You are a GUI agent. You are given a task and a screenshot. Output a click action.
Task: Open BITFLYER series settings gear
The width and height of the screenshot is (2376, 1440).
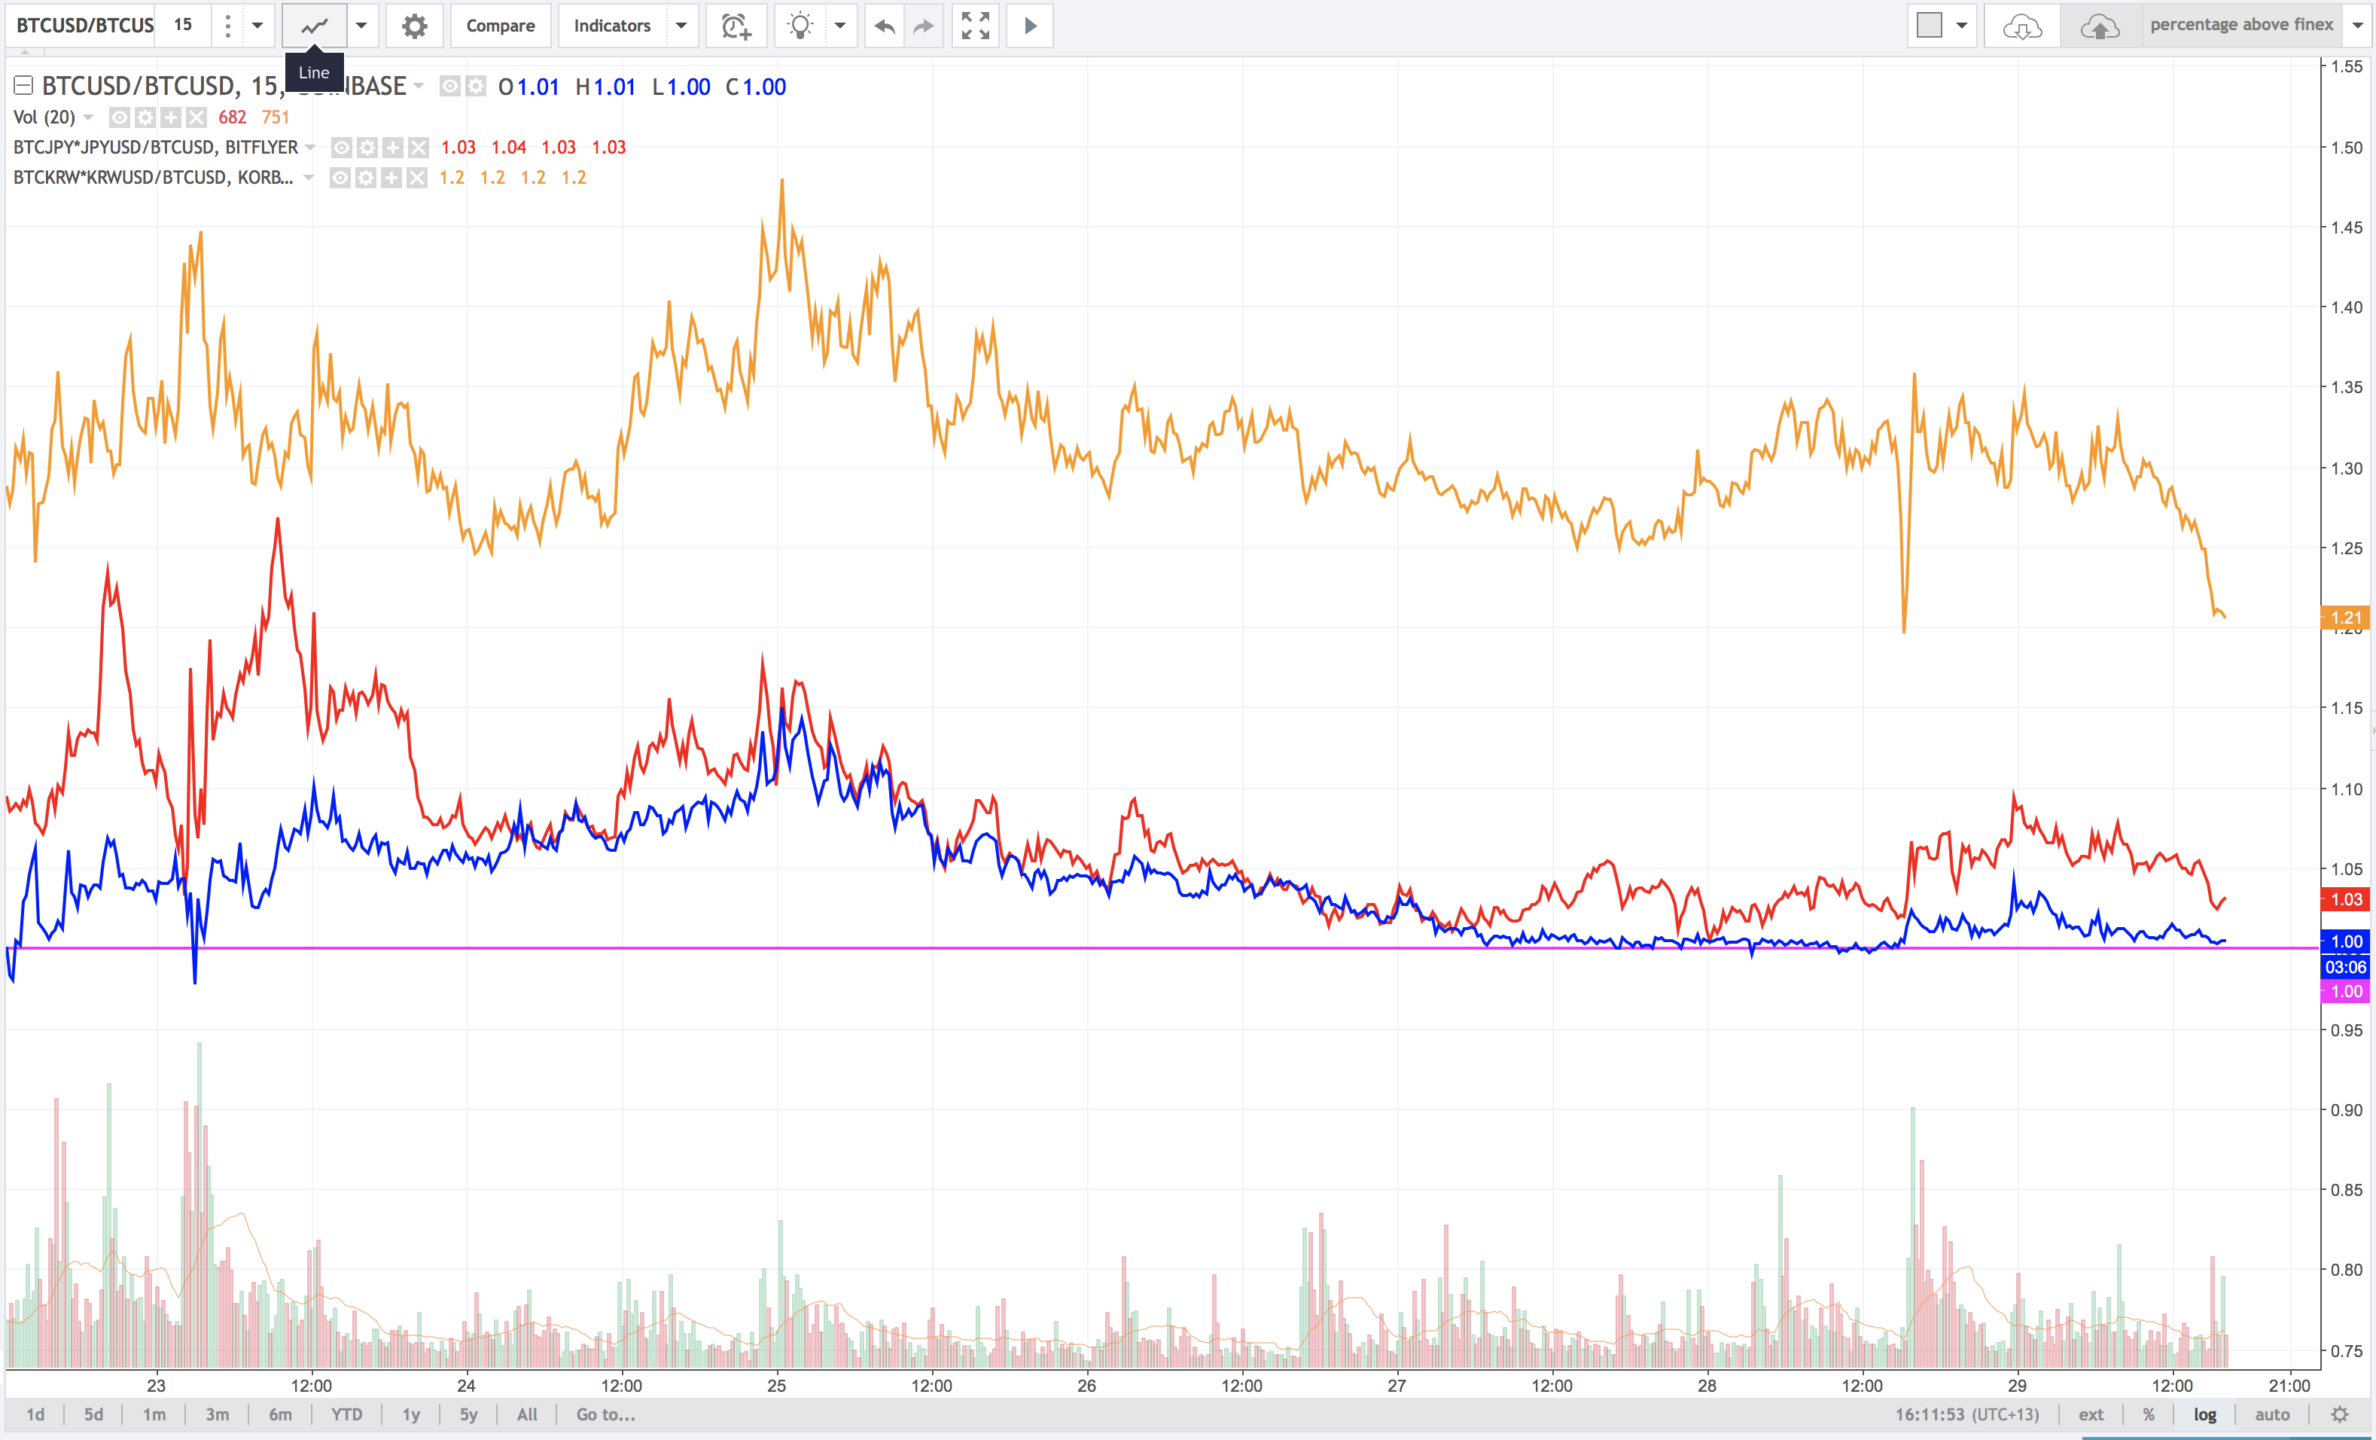coord(367,148)
